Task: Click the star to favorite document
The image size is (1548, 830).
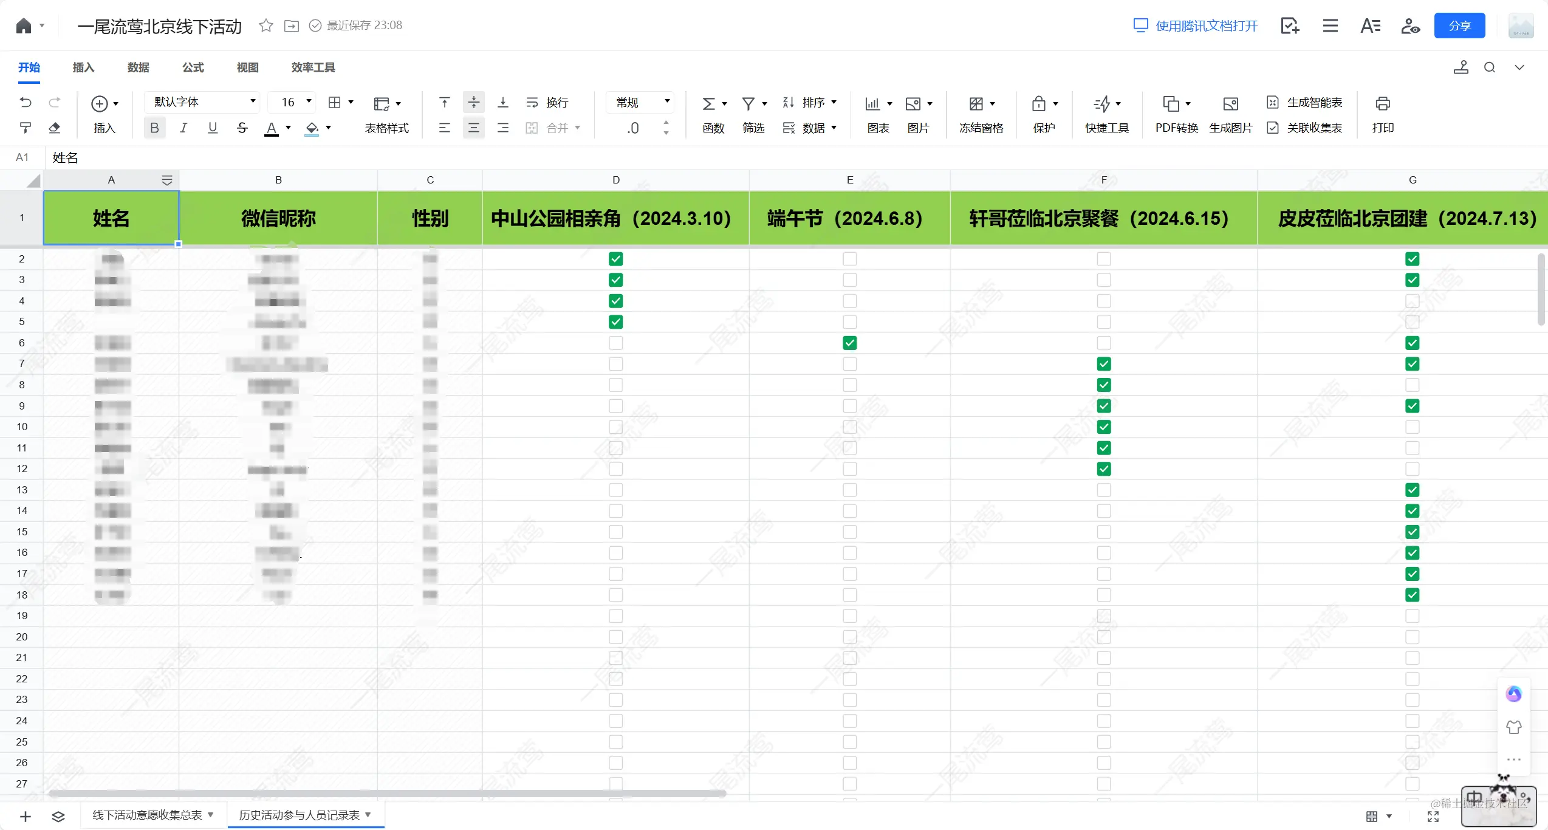Action: (265, 26)
